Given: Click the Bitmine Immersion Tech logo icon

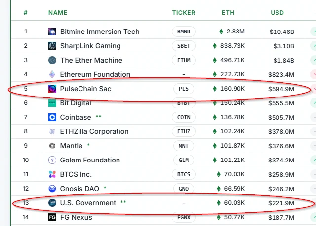Looking at the screenshot, I should click(x=52, y=32).
